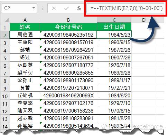Select the cell 赵志敬
Image resolution: width=168 pixels, height=135 pixels.
[x=25, y=118]
